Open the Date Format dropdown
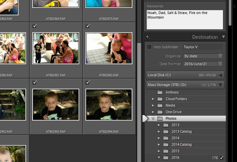This screenshot has height=162, width=237. point(202,64)
